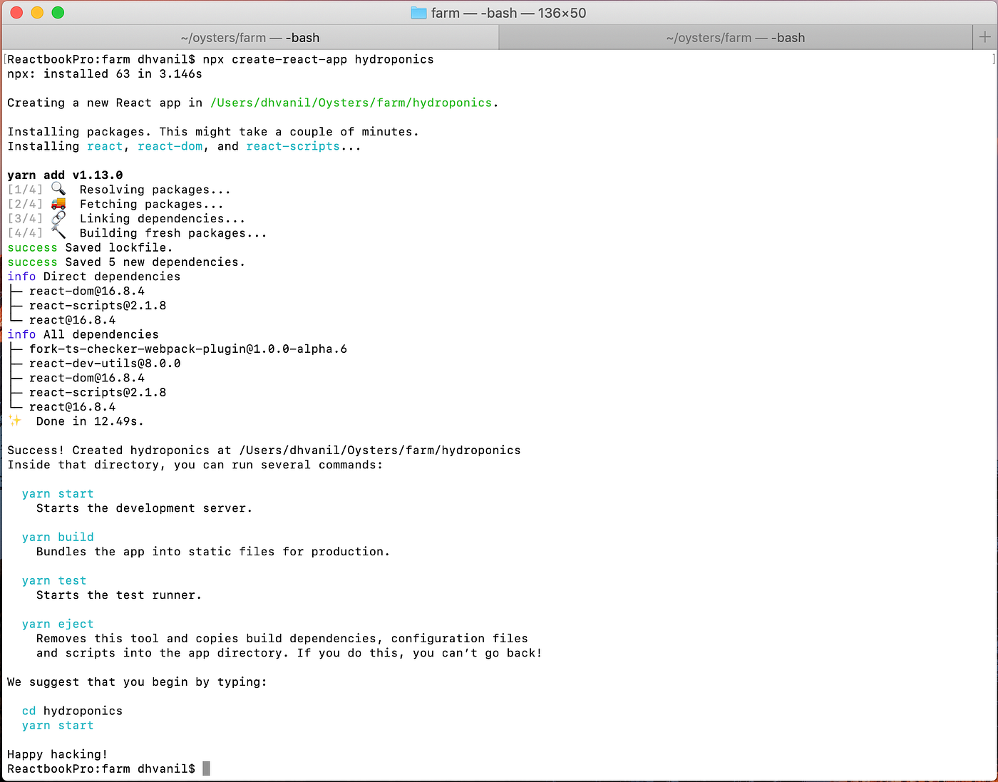Click the cyan 'yarn build' command

(58, 537)
